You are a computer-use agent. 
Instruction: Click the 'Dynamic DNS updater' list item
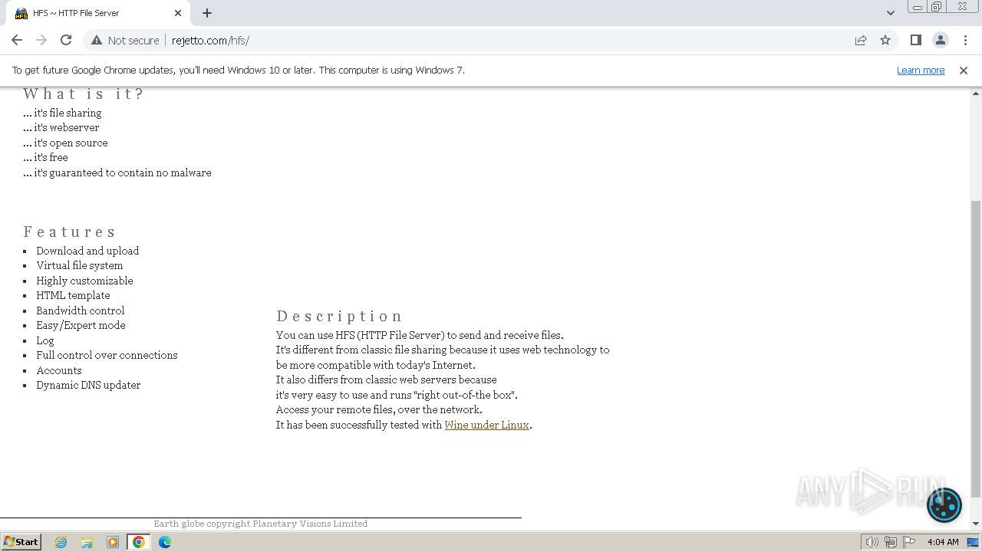(x=88, y=385)
